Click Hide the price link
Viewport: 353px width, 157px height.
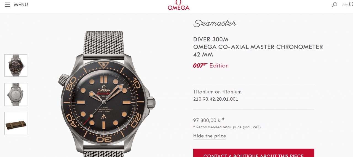click(x=210, y=136)
